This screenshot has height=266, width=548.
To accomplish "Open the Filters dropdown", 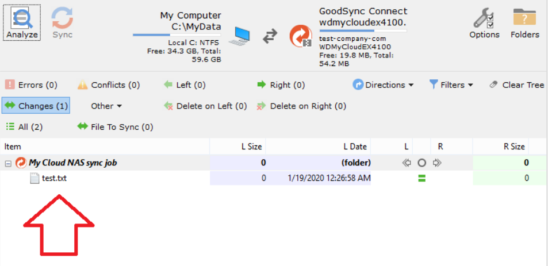I will click(x=451, y=85).
